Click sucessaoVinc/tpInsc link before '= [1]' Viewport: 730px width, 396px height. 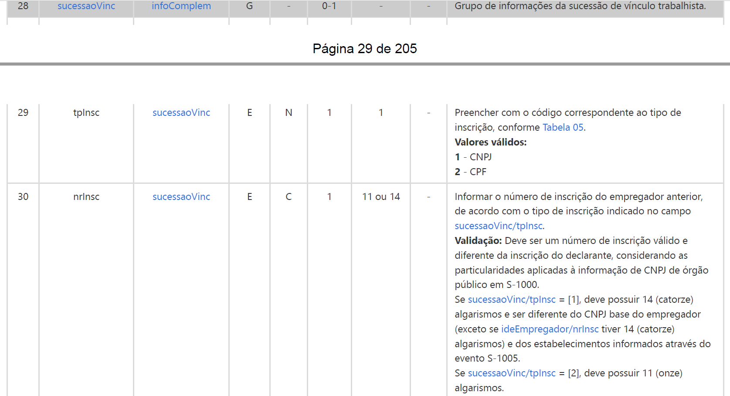tap(512, 299)
